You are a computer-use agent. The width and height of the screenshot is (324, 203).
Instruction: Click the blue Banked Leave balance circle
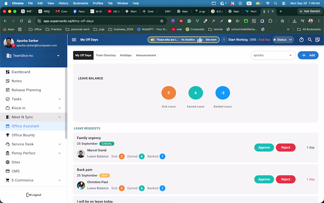point(223,93)
